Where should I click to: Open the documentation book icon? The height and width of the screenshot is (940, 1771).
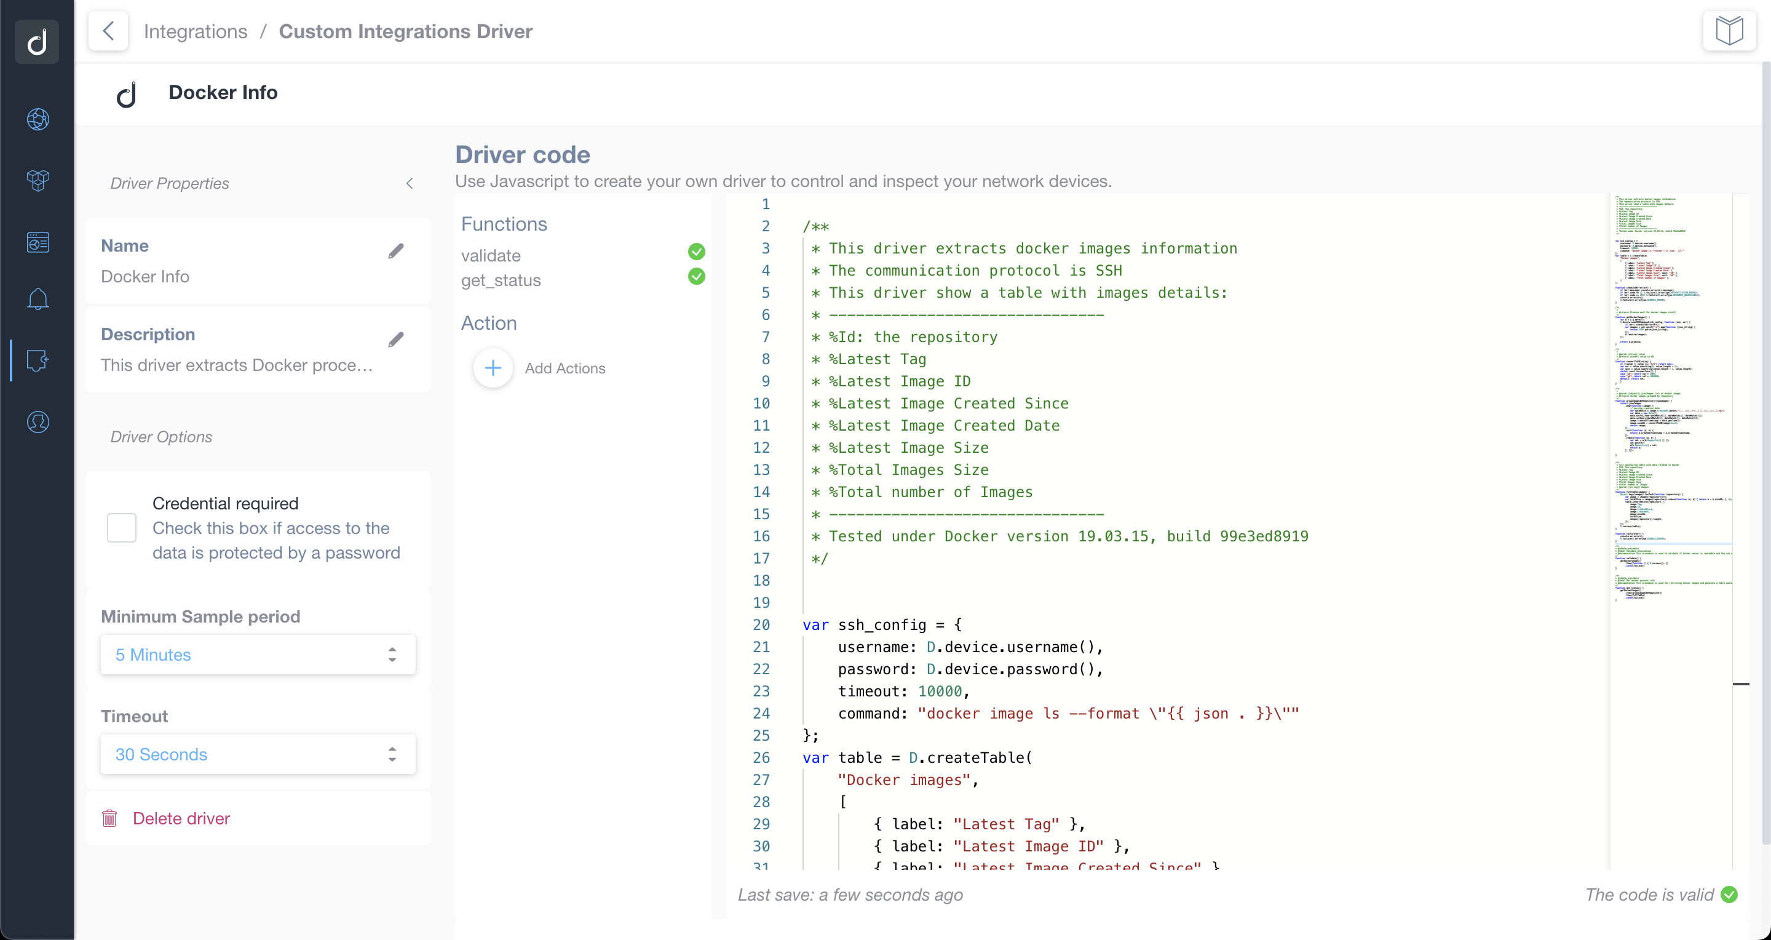(1729, 31)
